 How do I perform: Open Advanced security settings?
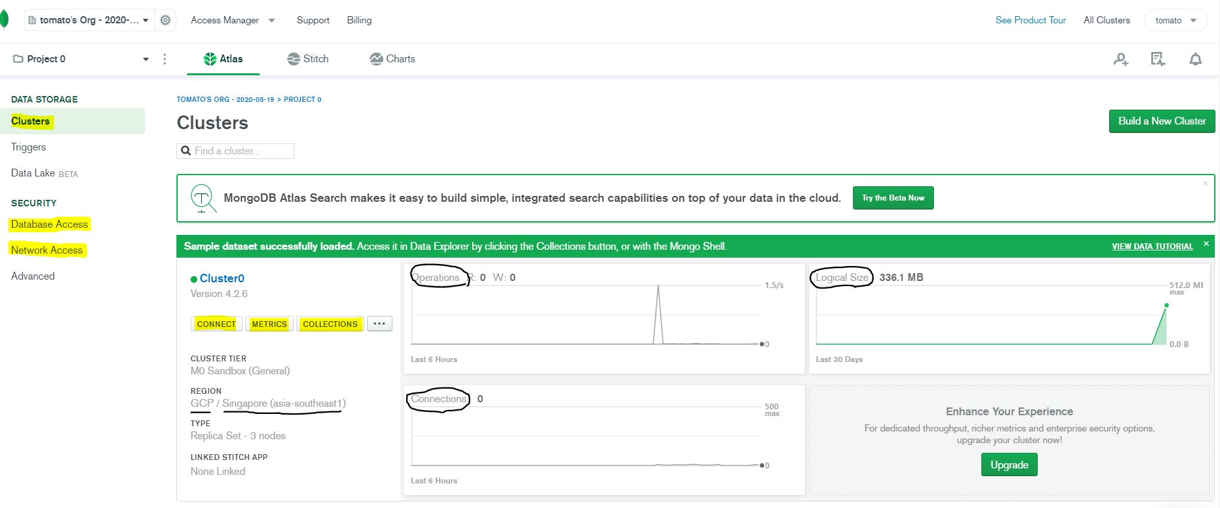pos(33,276)
